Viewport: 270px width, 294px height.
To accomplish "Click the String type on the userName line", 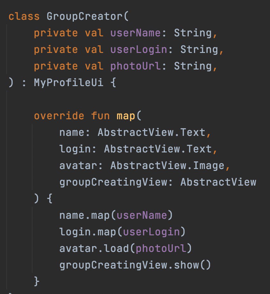I will point(193,33).
